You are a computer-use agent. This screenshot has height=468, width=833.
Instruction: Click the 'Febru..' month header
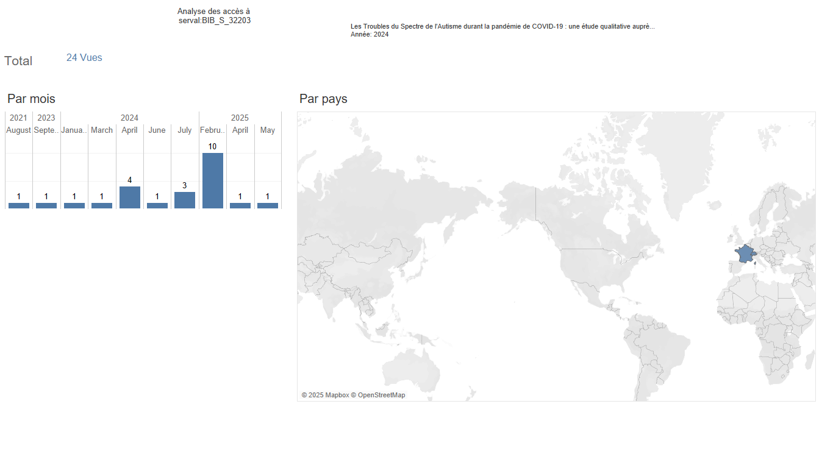tap(213, 130)
